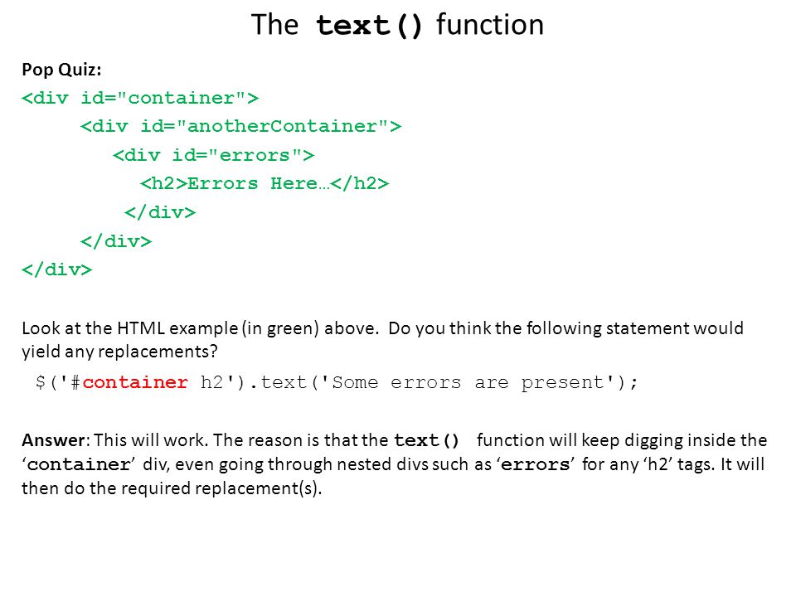Screen dimensions: 796x597
Task: Click the bold 'container' word in the answer
Action: point(79,464)
